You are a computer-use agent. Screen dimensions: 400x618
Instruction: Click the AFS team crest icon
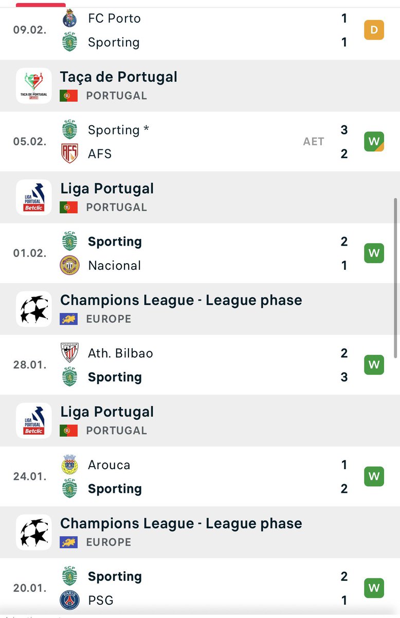pos(69,153)
